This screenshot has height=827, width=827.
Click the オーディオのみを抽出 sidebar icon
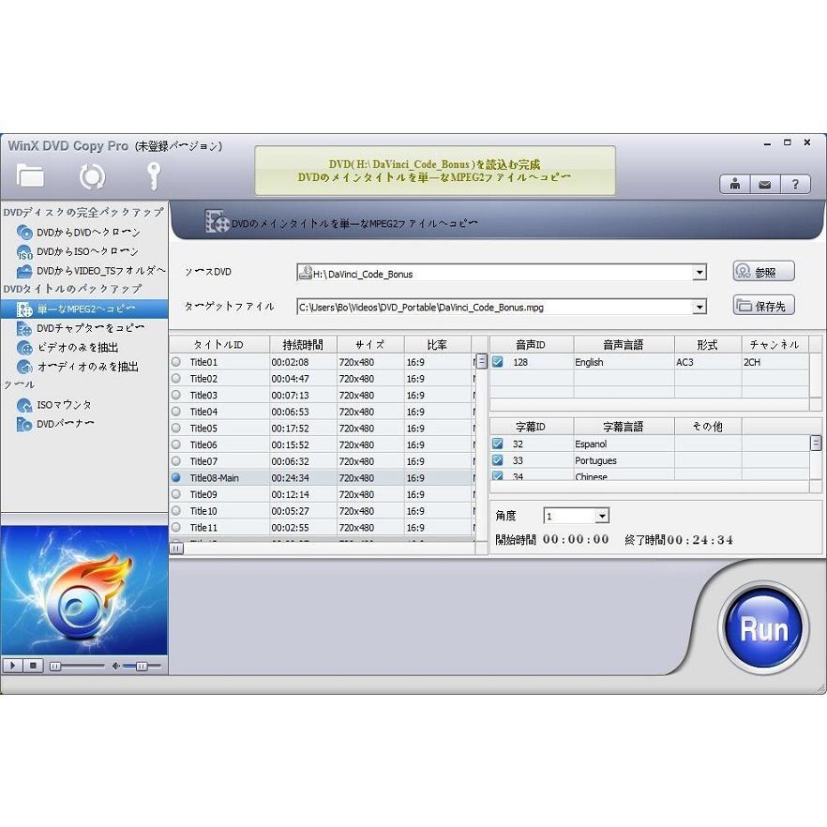[x=24, y=367]
